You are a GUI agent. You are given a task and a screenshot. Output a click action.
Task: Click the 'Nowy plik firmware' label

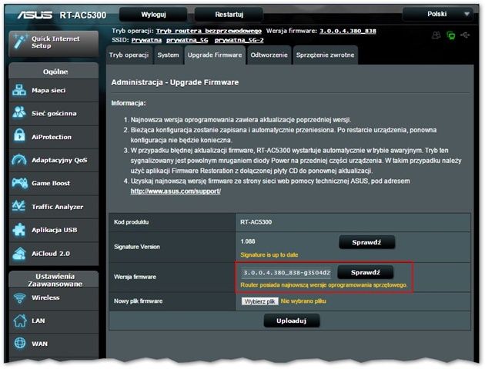pyautogui.click(x=139, y=301)
